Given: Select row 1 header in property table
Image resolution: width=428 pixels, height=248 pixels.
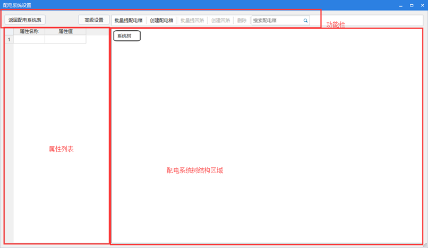Looking at the screenshot, I should 9,40.
